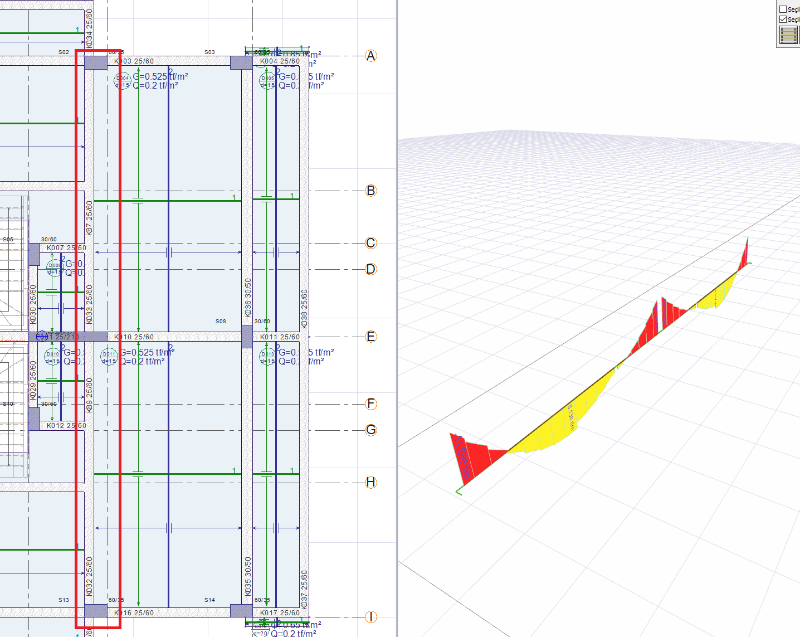The width and height of the screenshot is (800, 637).
Task: Select axis bubble E
Action: [371, 337]
